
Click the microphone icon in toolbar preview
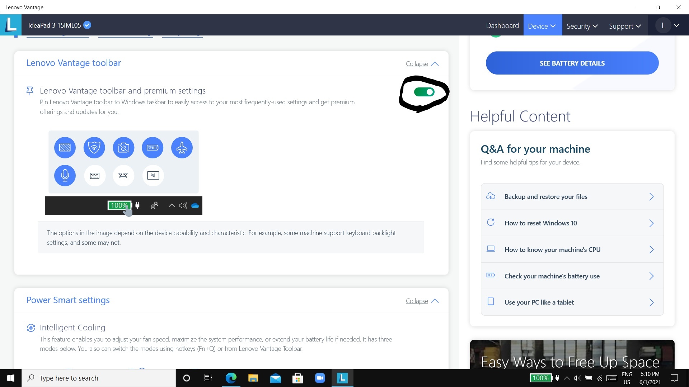click(65, 176)
